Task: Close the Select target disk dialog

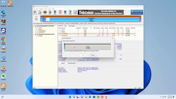Action: [112, 38]
